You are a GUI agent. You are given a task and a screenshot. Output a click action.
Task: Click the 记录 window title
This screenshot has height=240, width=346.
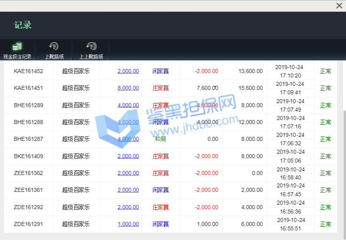[x=23, y=25]
